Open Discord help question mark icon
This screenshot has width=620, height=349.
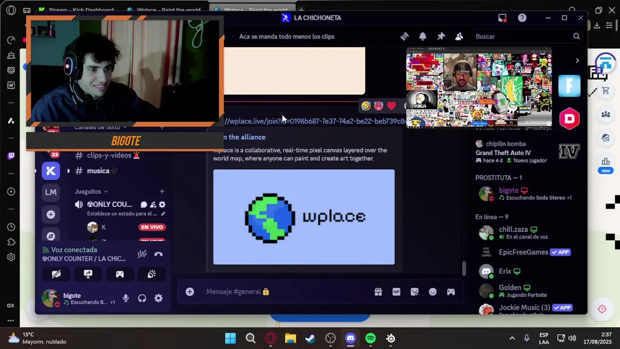coord(522,18)
